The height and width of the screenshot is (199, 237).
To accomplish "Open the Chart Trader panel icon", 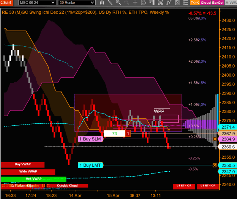I will 152,2.
